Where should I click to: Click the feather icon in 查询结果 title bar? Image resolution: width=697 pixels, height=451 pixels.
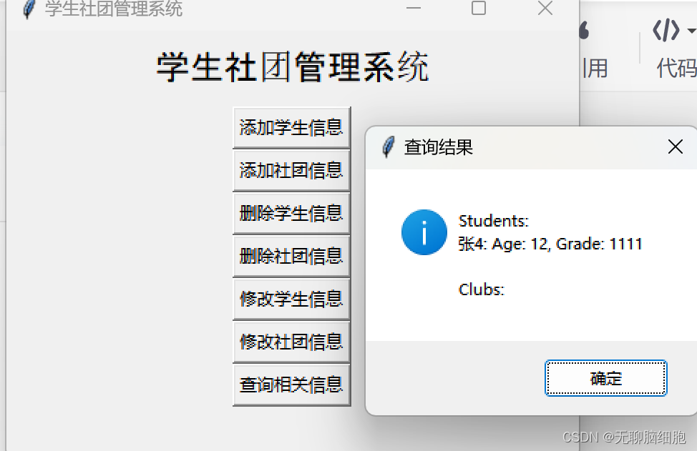coord(388,147)
